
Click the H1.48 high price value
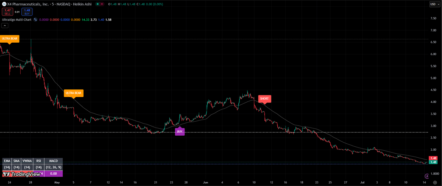click(122, 4)
